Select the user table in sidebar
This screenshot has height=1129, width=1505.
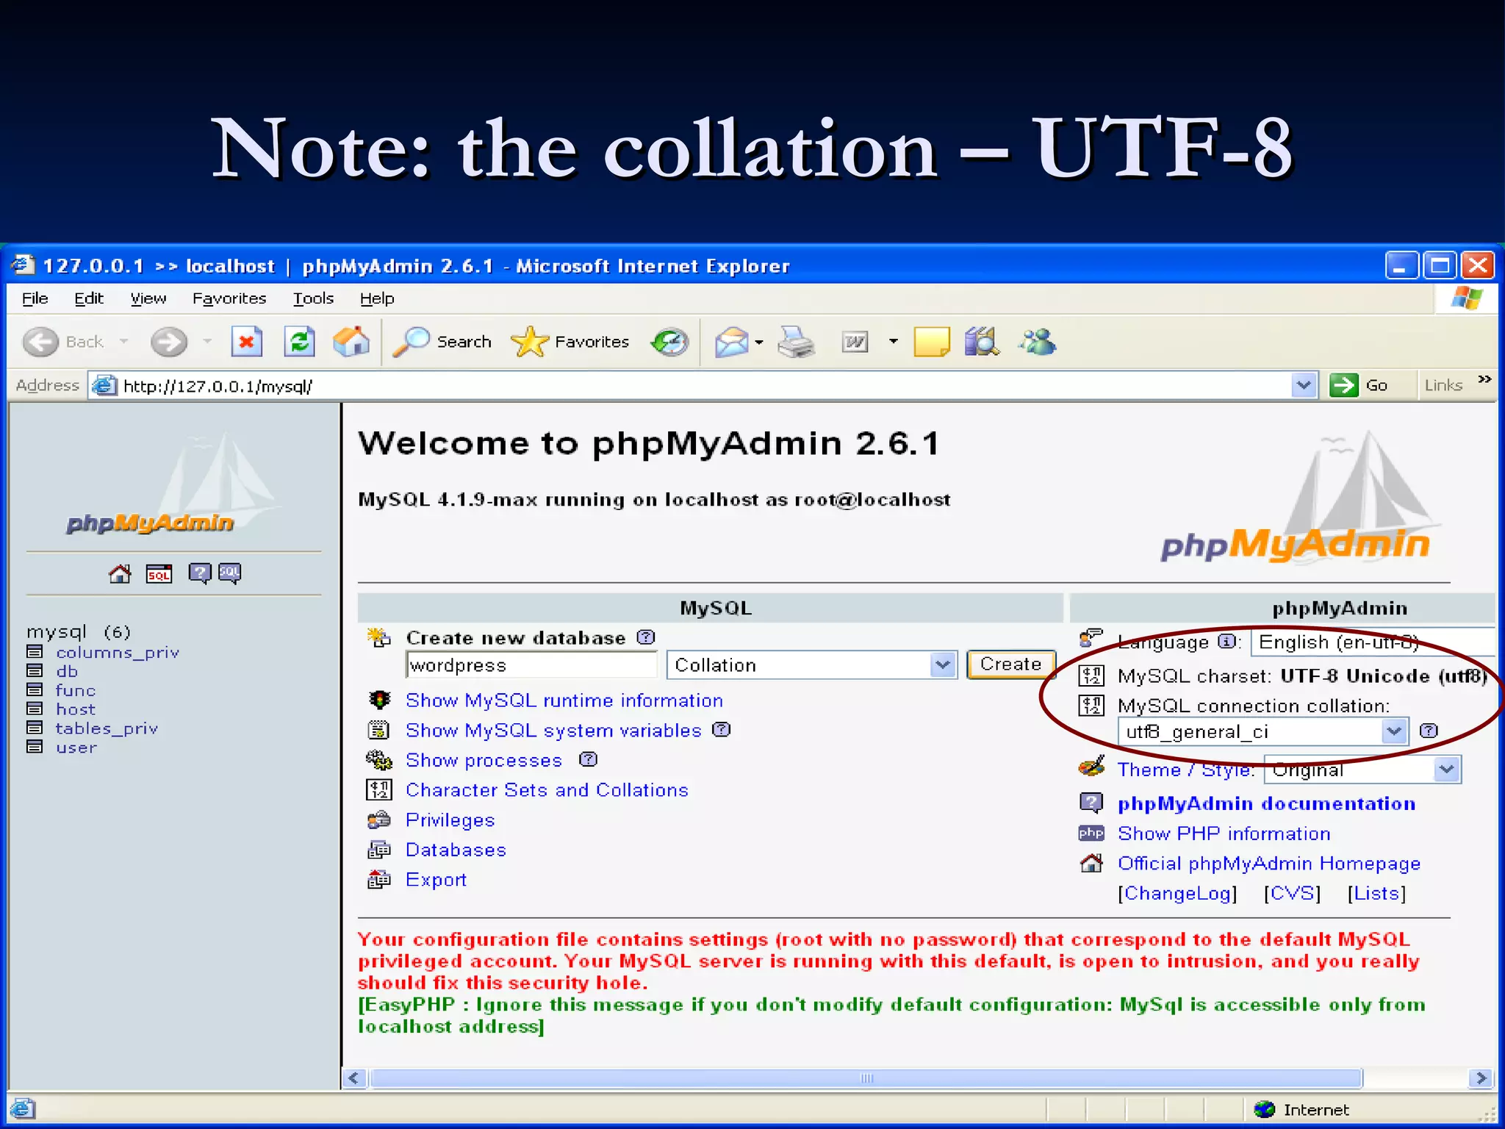(76, 748)
